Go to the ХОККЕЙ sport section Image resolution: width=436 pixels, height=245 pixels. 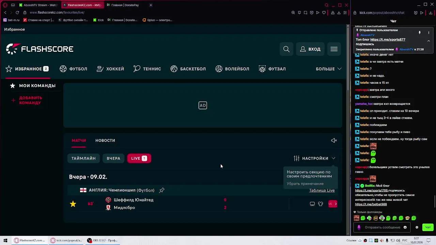(x=110, y=69)
